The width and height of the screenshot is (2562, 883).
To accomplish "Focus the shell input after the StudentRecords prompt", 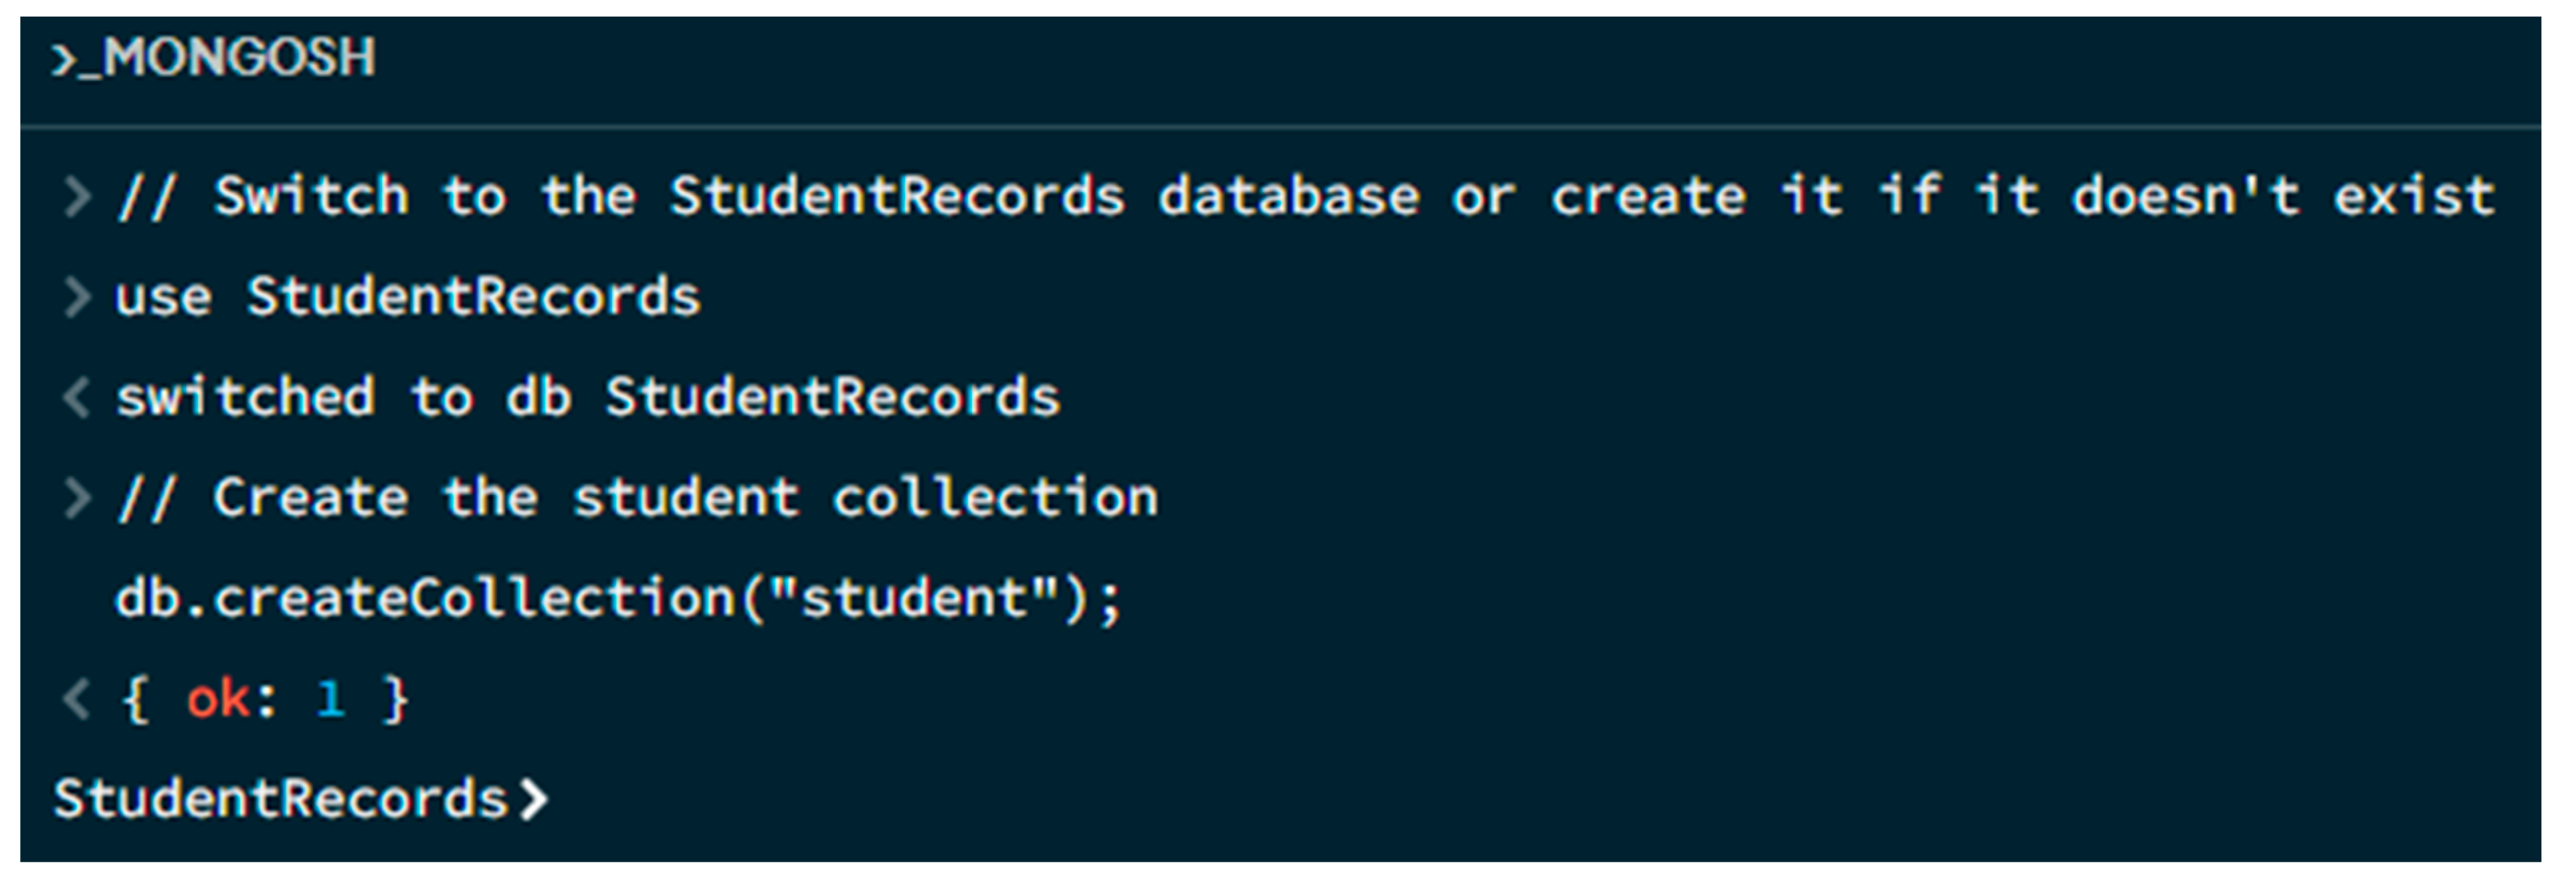I will coord(895,799).
